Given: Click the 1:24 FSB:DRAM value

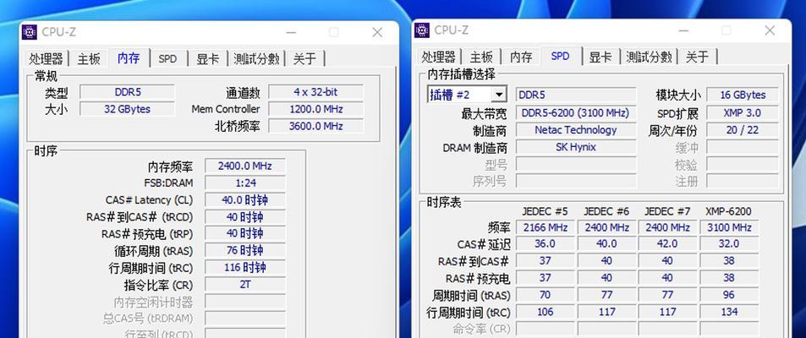Looking at the screenshot, I should (244, 183).
